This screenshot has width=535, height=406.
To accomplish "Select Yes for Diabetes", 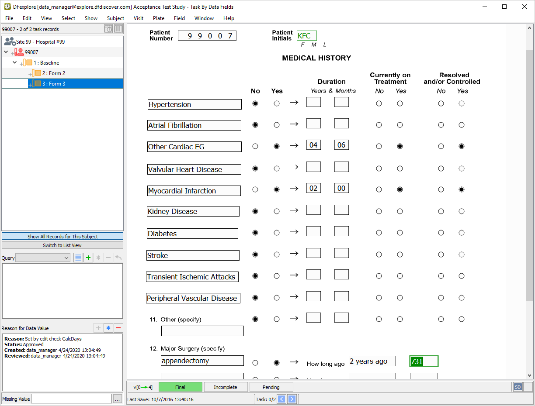I will [x=277, y=233].
